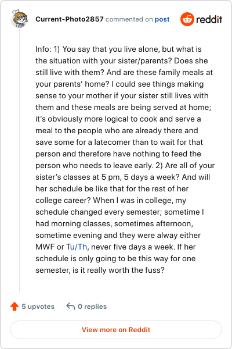Click the vertical thread line under the avatar
The image size is (232, 349).
tap(20, 161)
